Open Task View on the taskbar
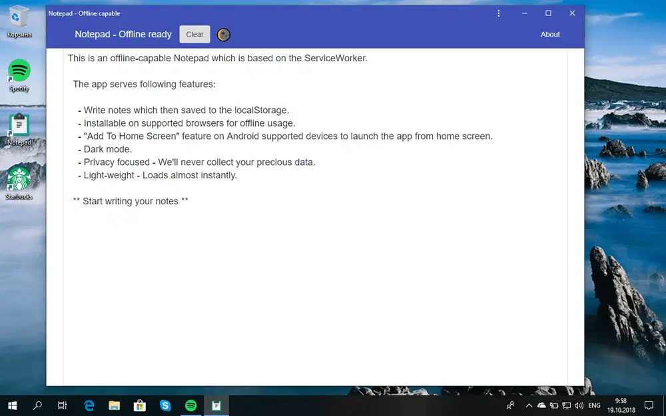Viewport: 666px width, 416px height. click(x=62, y=405)
